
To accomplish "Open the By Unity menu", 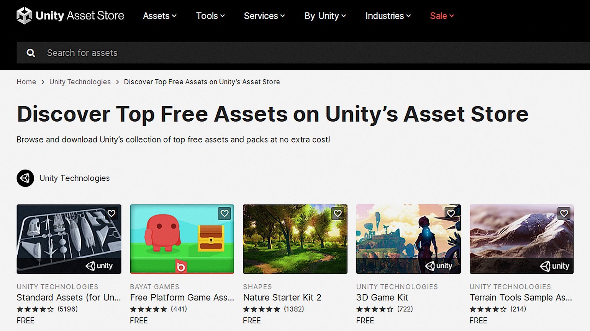I will 325,16.
